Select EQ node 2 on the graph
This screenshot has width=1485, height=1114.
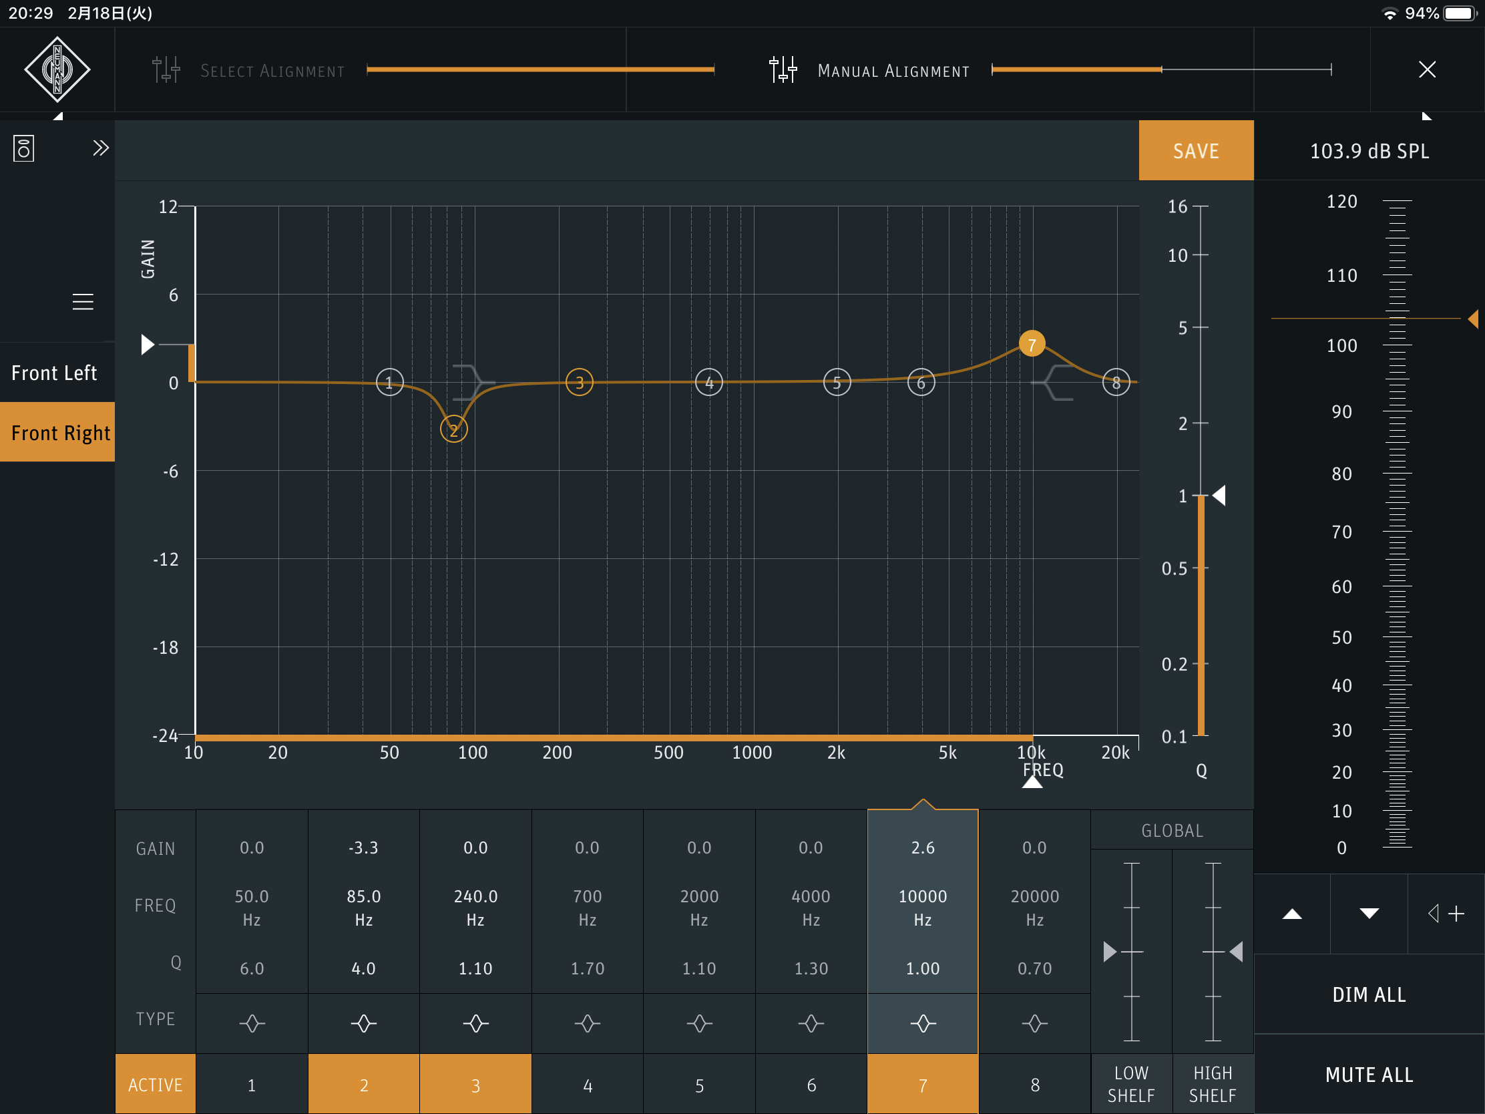click(454, 429)
